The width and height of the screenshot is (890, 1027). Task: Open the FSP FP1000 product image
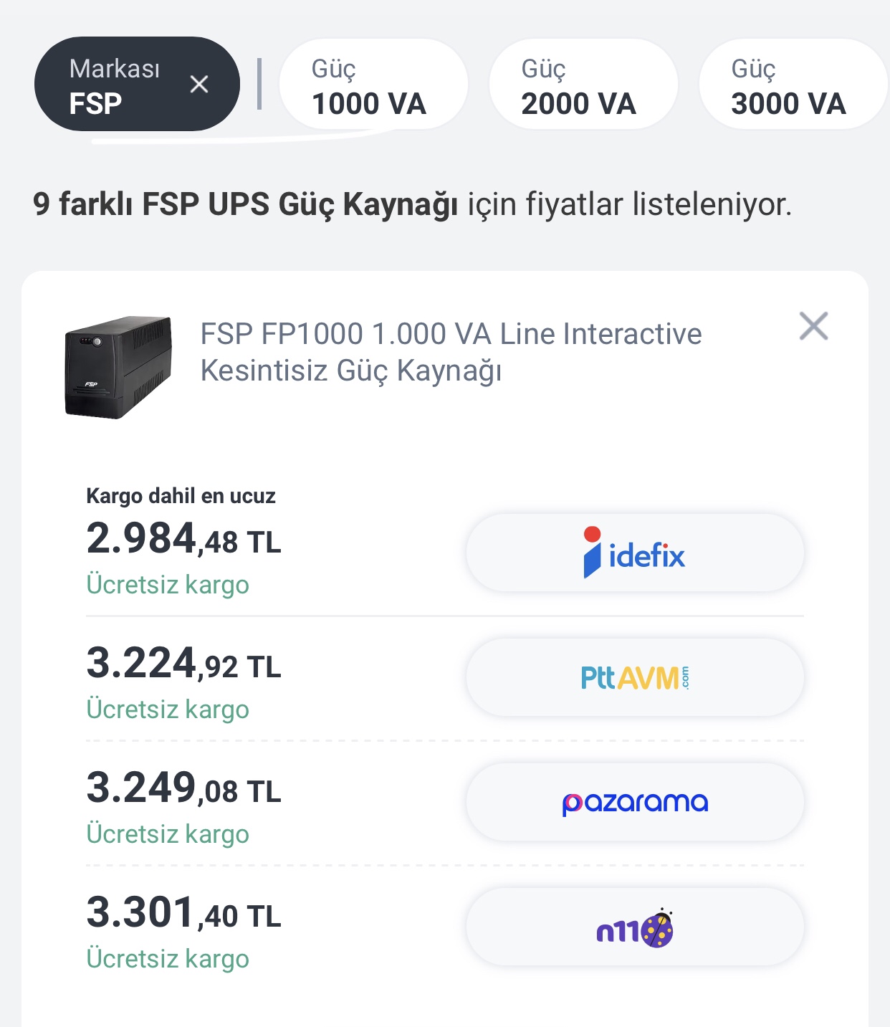[x=119, y=366]
